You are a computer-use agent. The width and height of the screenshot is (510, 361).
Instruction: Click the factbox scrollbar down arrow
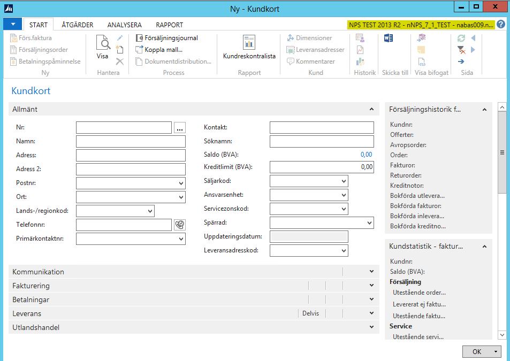coord(502,335)
